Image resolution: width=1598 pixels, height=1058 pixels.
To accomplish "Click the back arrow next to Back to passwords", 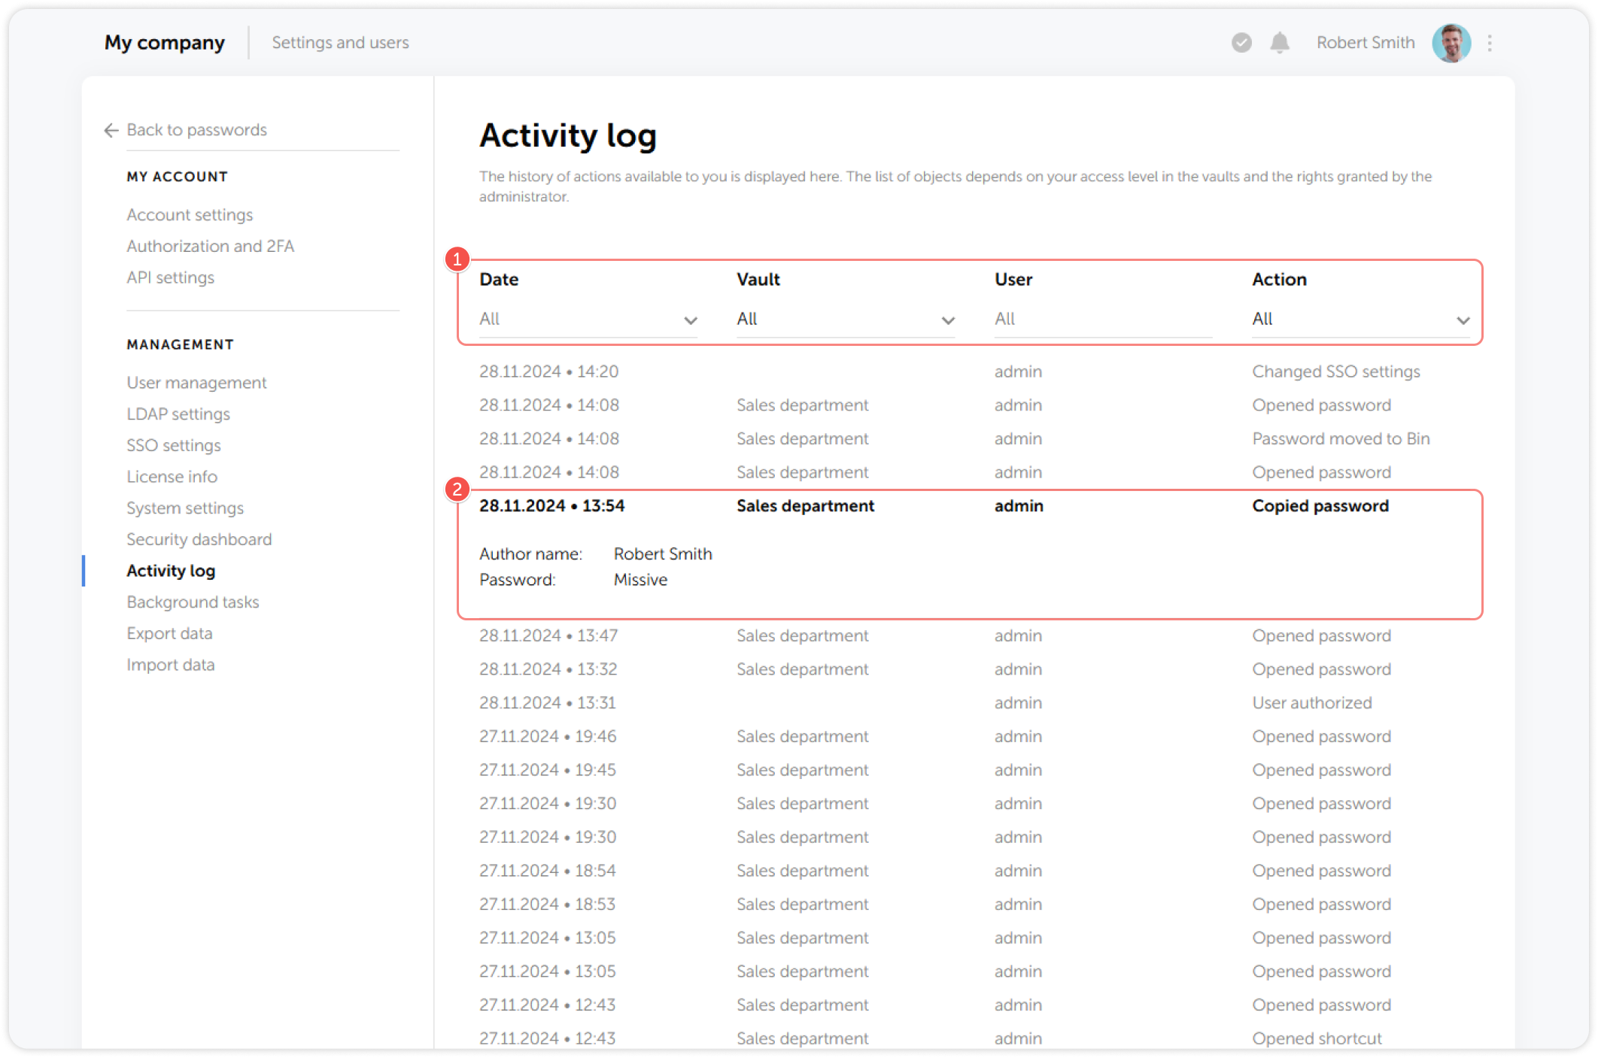I will [110, 130].
